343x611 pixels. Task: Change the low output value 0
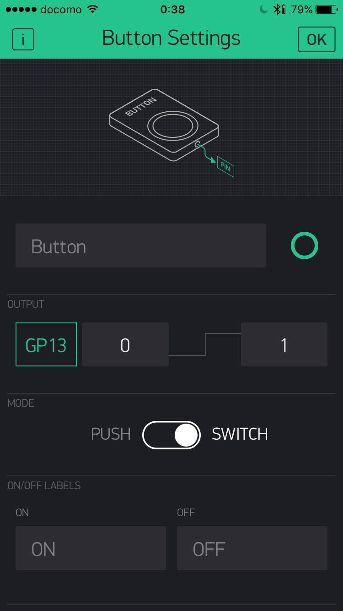pos(125,344)
